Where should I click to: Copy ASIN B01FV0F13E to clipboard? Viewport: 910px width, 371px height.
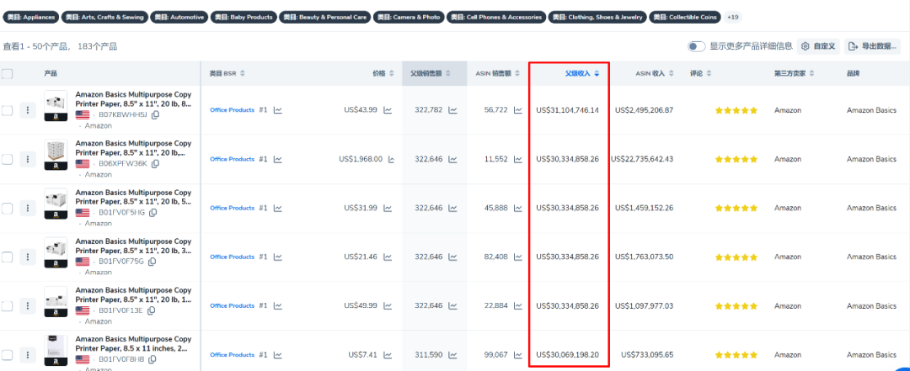[153, 310]
